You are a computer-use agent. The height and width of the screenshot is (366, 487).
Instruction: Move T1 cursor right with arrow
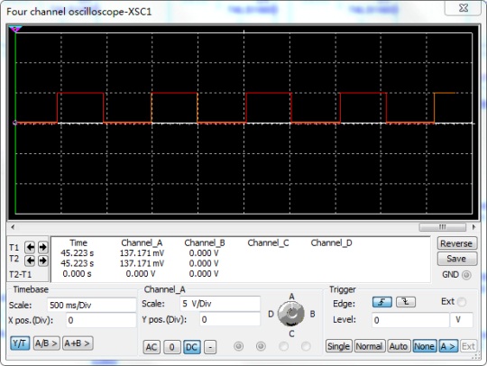click(43, 247)
